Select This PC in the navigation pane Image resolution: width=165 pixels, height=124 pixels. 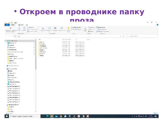pyautogui.click(x=12, y=69)
